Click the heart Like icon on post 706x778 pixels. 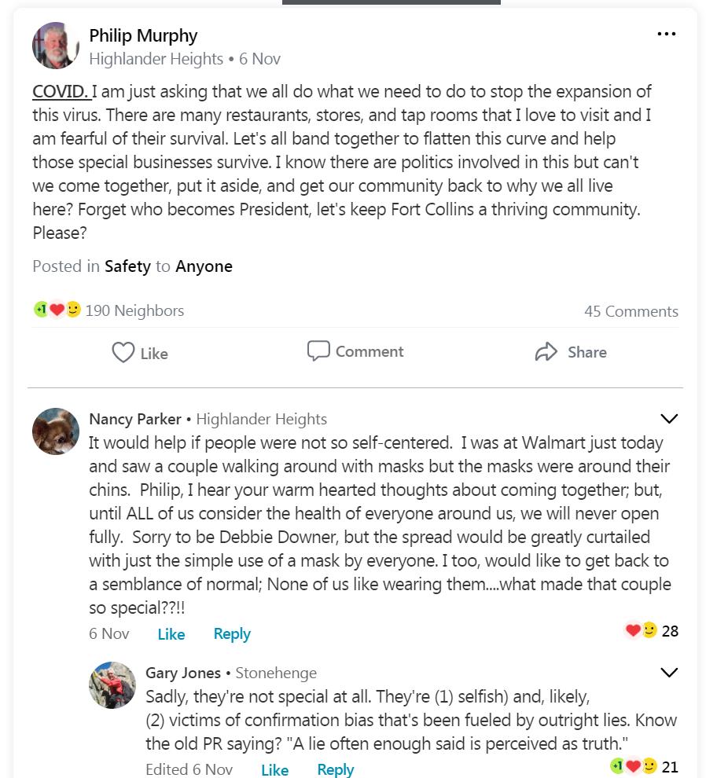click(123, 352)
